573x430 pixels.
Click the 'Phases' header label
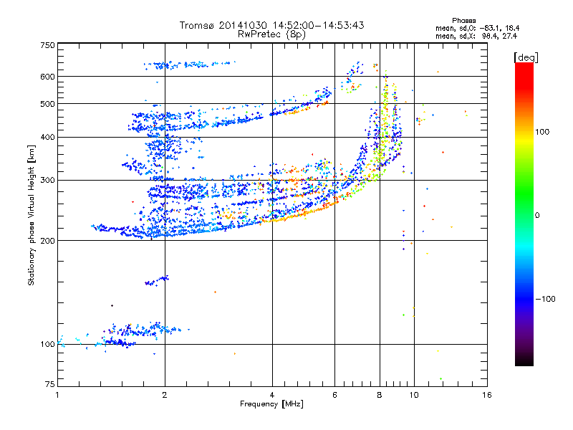click(463, 21)
